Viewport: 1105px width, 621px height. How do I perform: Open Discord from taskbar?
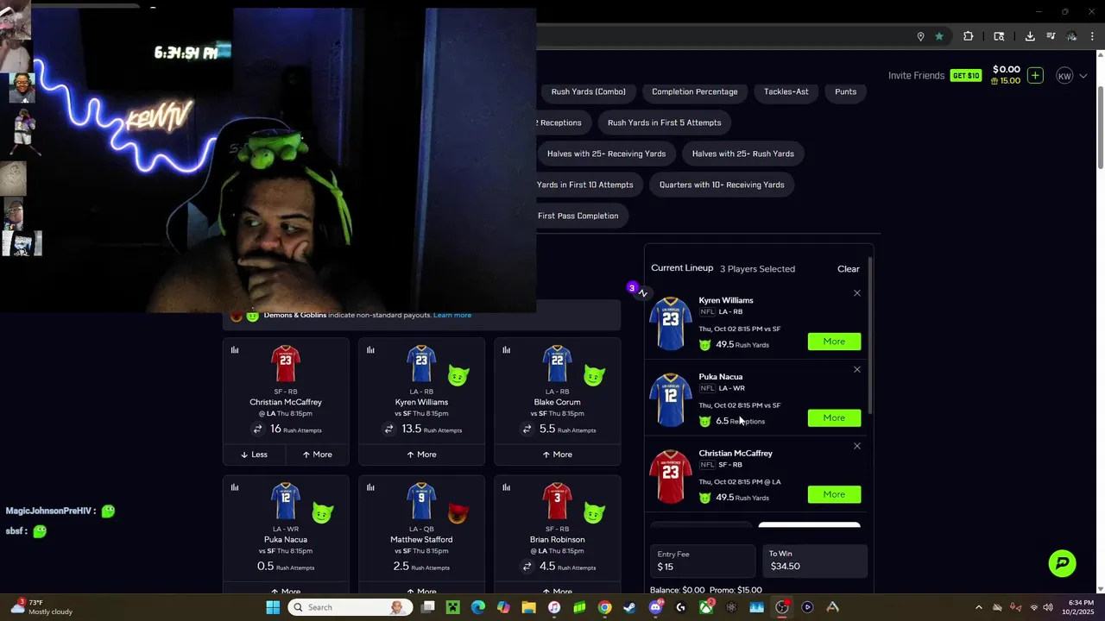pos(655,607)
